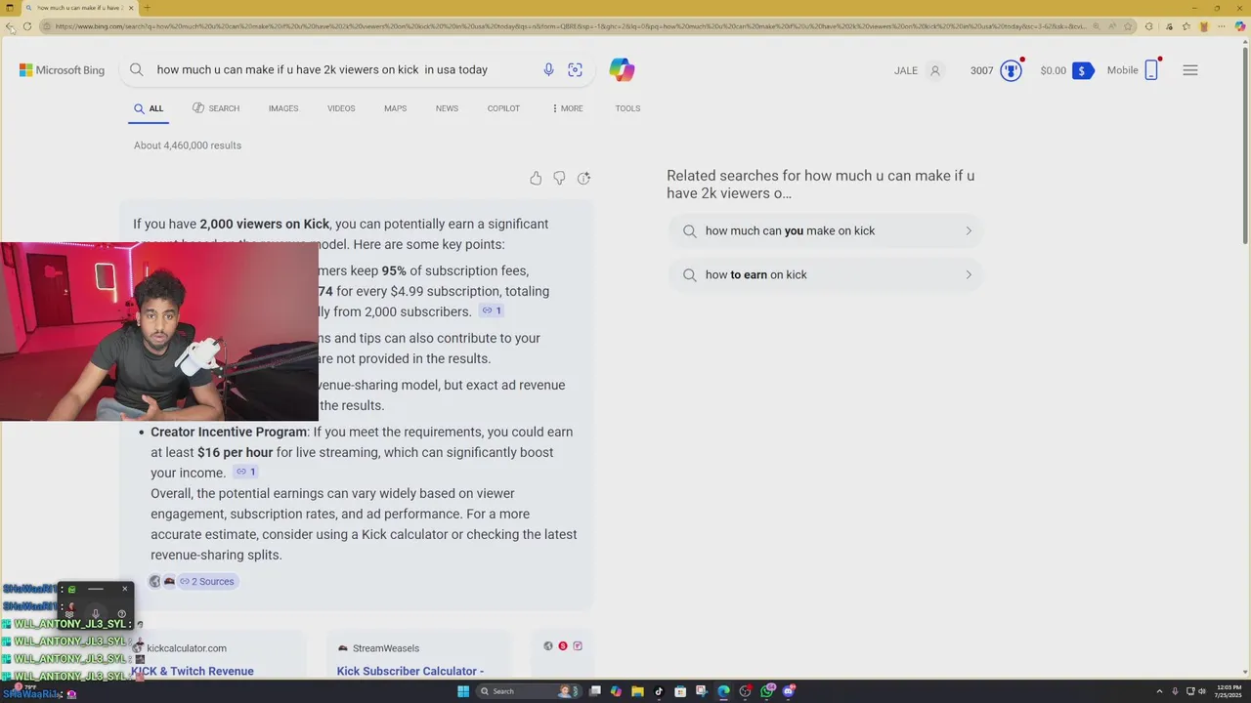
Task: Click the 3007 rewards points count
Action: [981, 70]
